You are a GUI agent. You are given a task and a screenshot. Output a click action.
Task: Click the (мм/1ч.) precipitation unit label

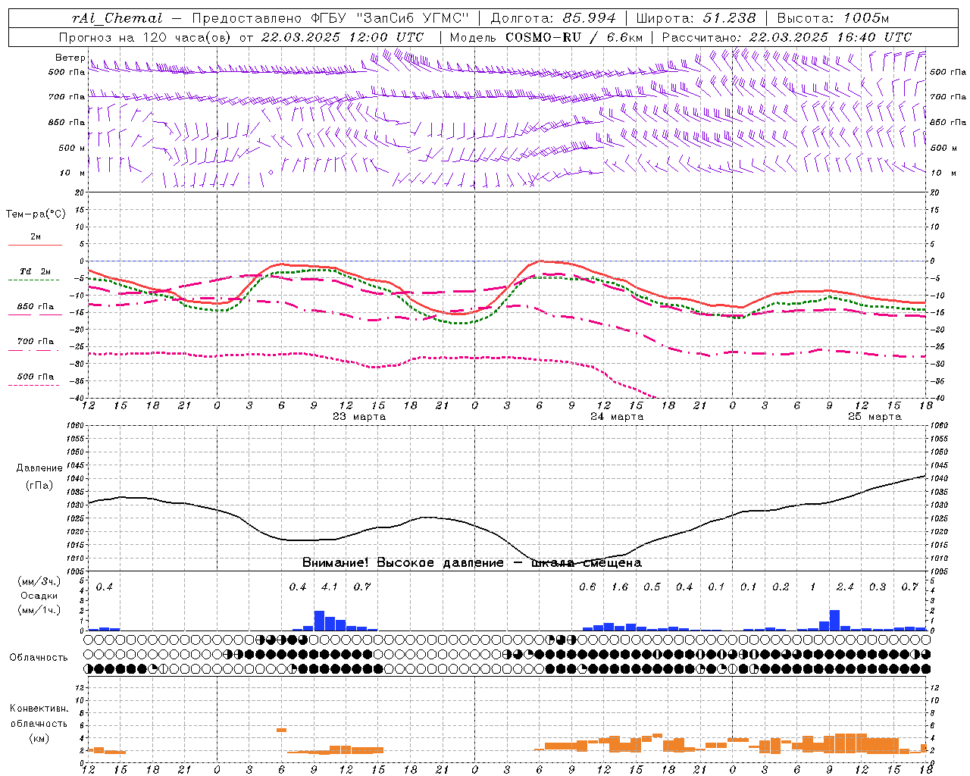[39, 610]
